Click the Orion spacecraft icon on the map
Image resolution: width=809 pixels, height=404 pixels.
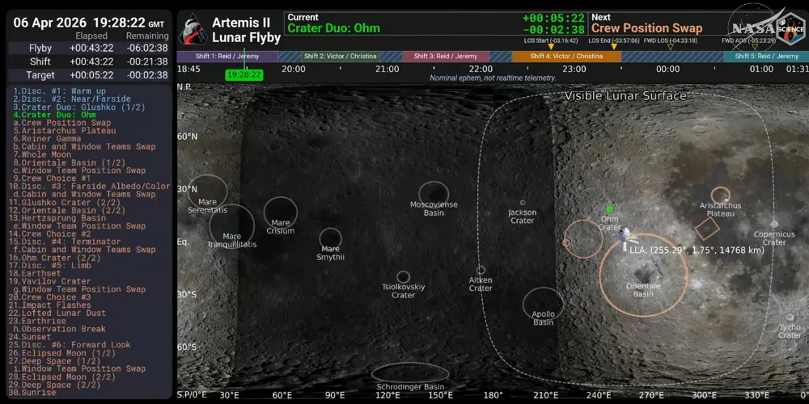[625, 236]
